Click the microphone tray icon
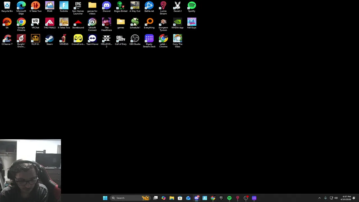 (325, 198)
